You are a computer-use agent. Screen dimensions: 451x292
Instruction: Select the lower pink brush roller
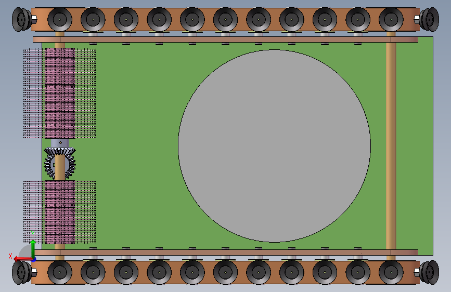[x=60, y=212]
